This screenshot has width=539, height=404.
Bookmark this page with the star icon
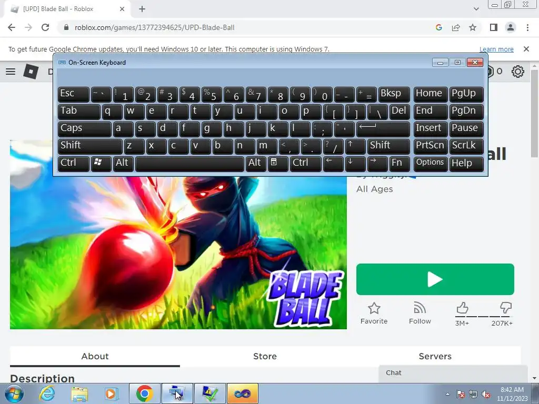coord(473,27)
